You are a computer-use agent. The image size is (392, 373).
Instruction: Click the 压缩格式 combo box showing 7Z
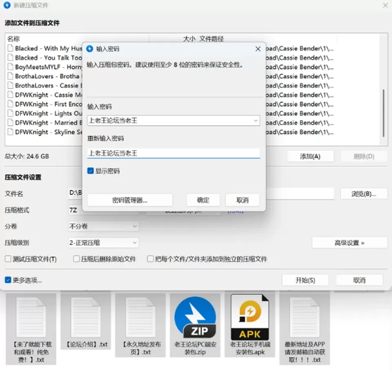point(103,210)
